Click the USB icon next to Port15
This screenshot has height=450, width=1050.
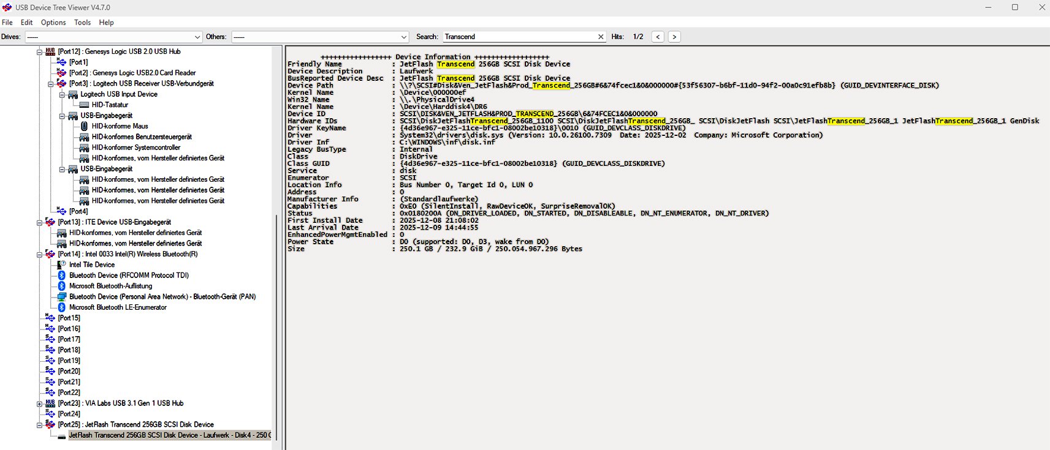tap(50, 318)
